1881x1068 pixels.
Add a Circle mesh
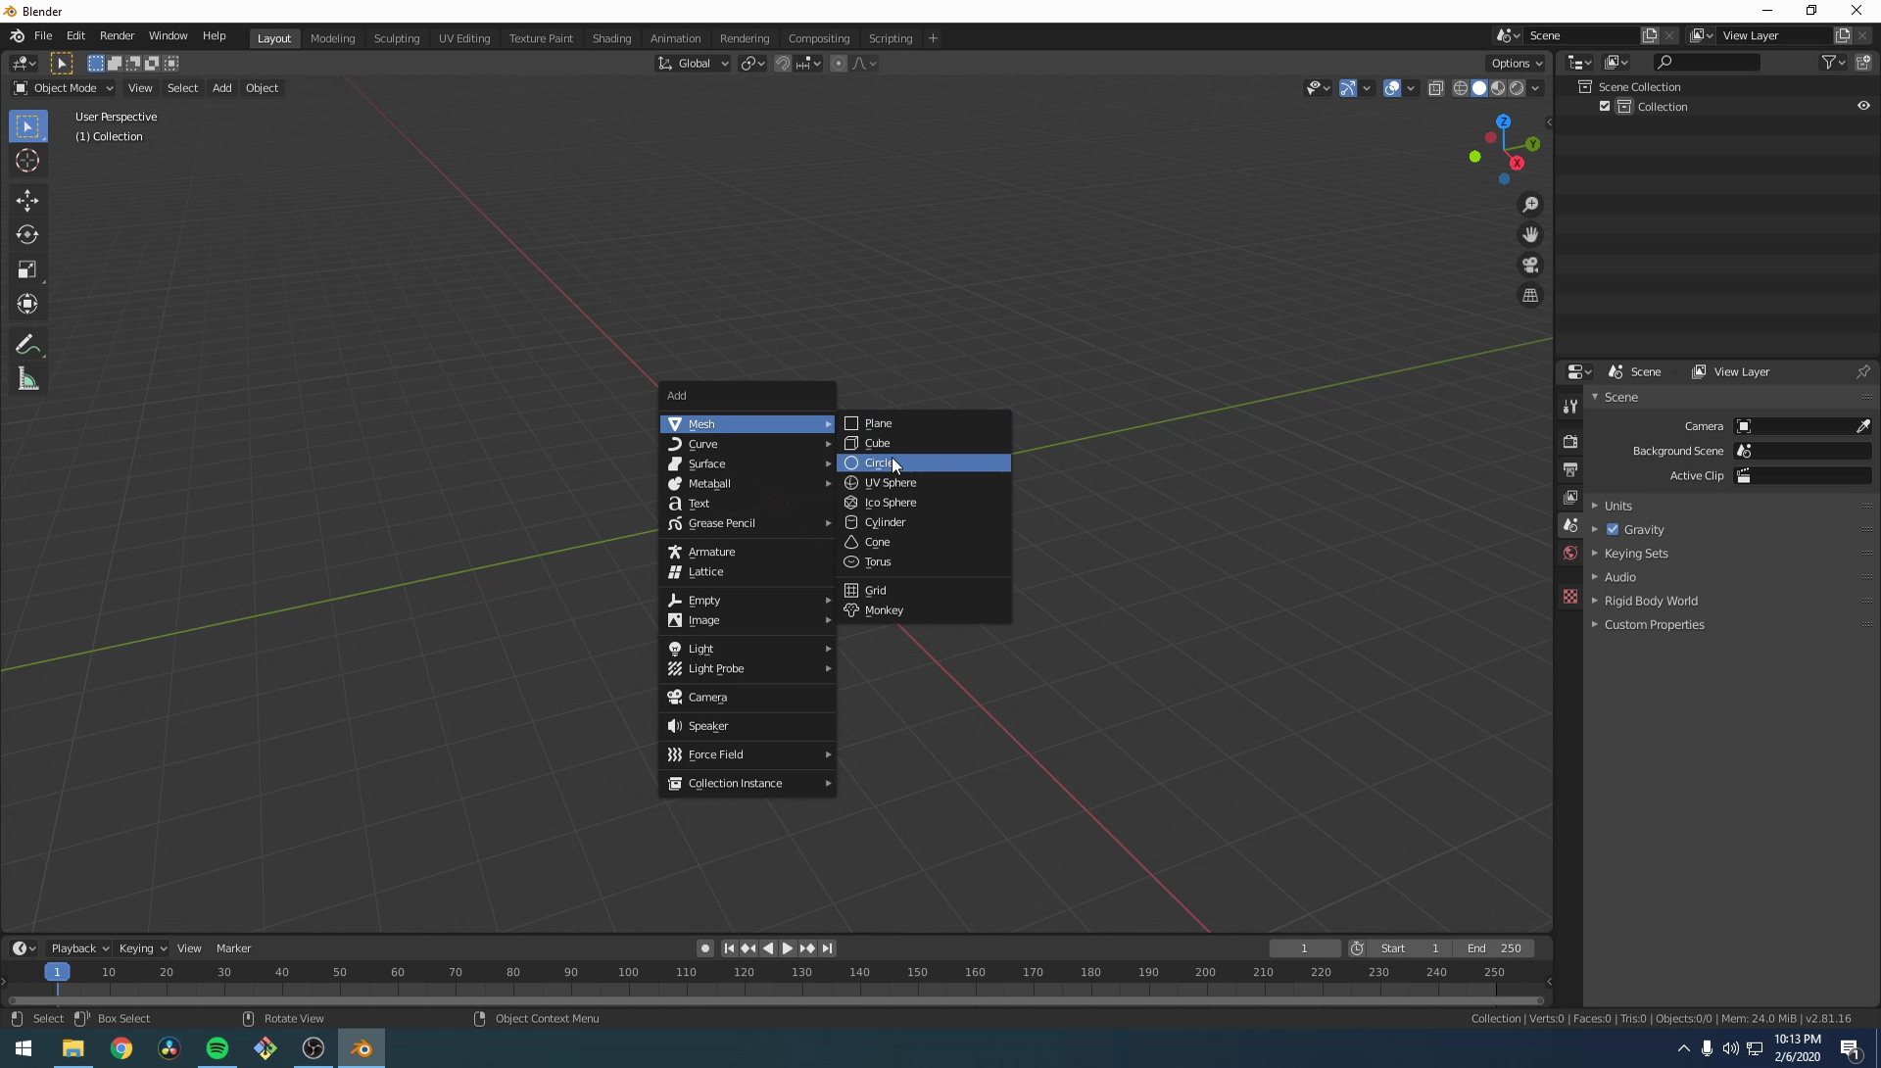click(924, 463)
